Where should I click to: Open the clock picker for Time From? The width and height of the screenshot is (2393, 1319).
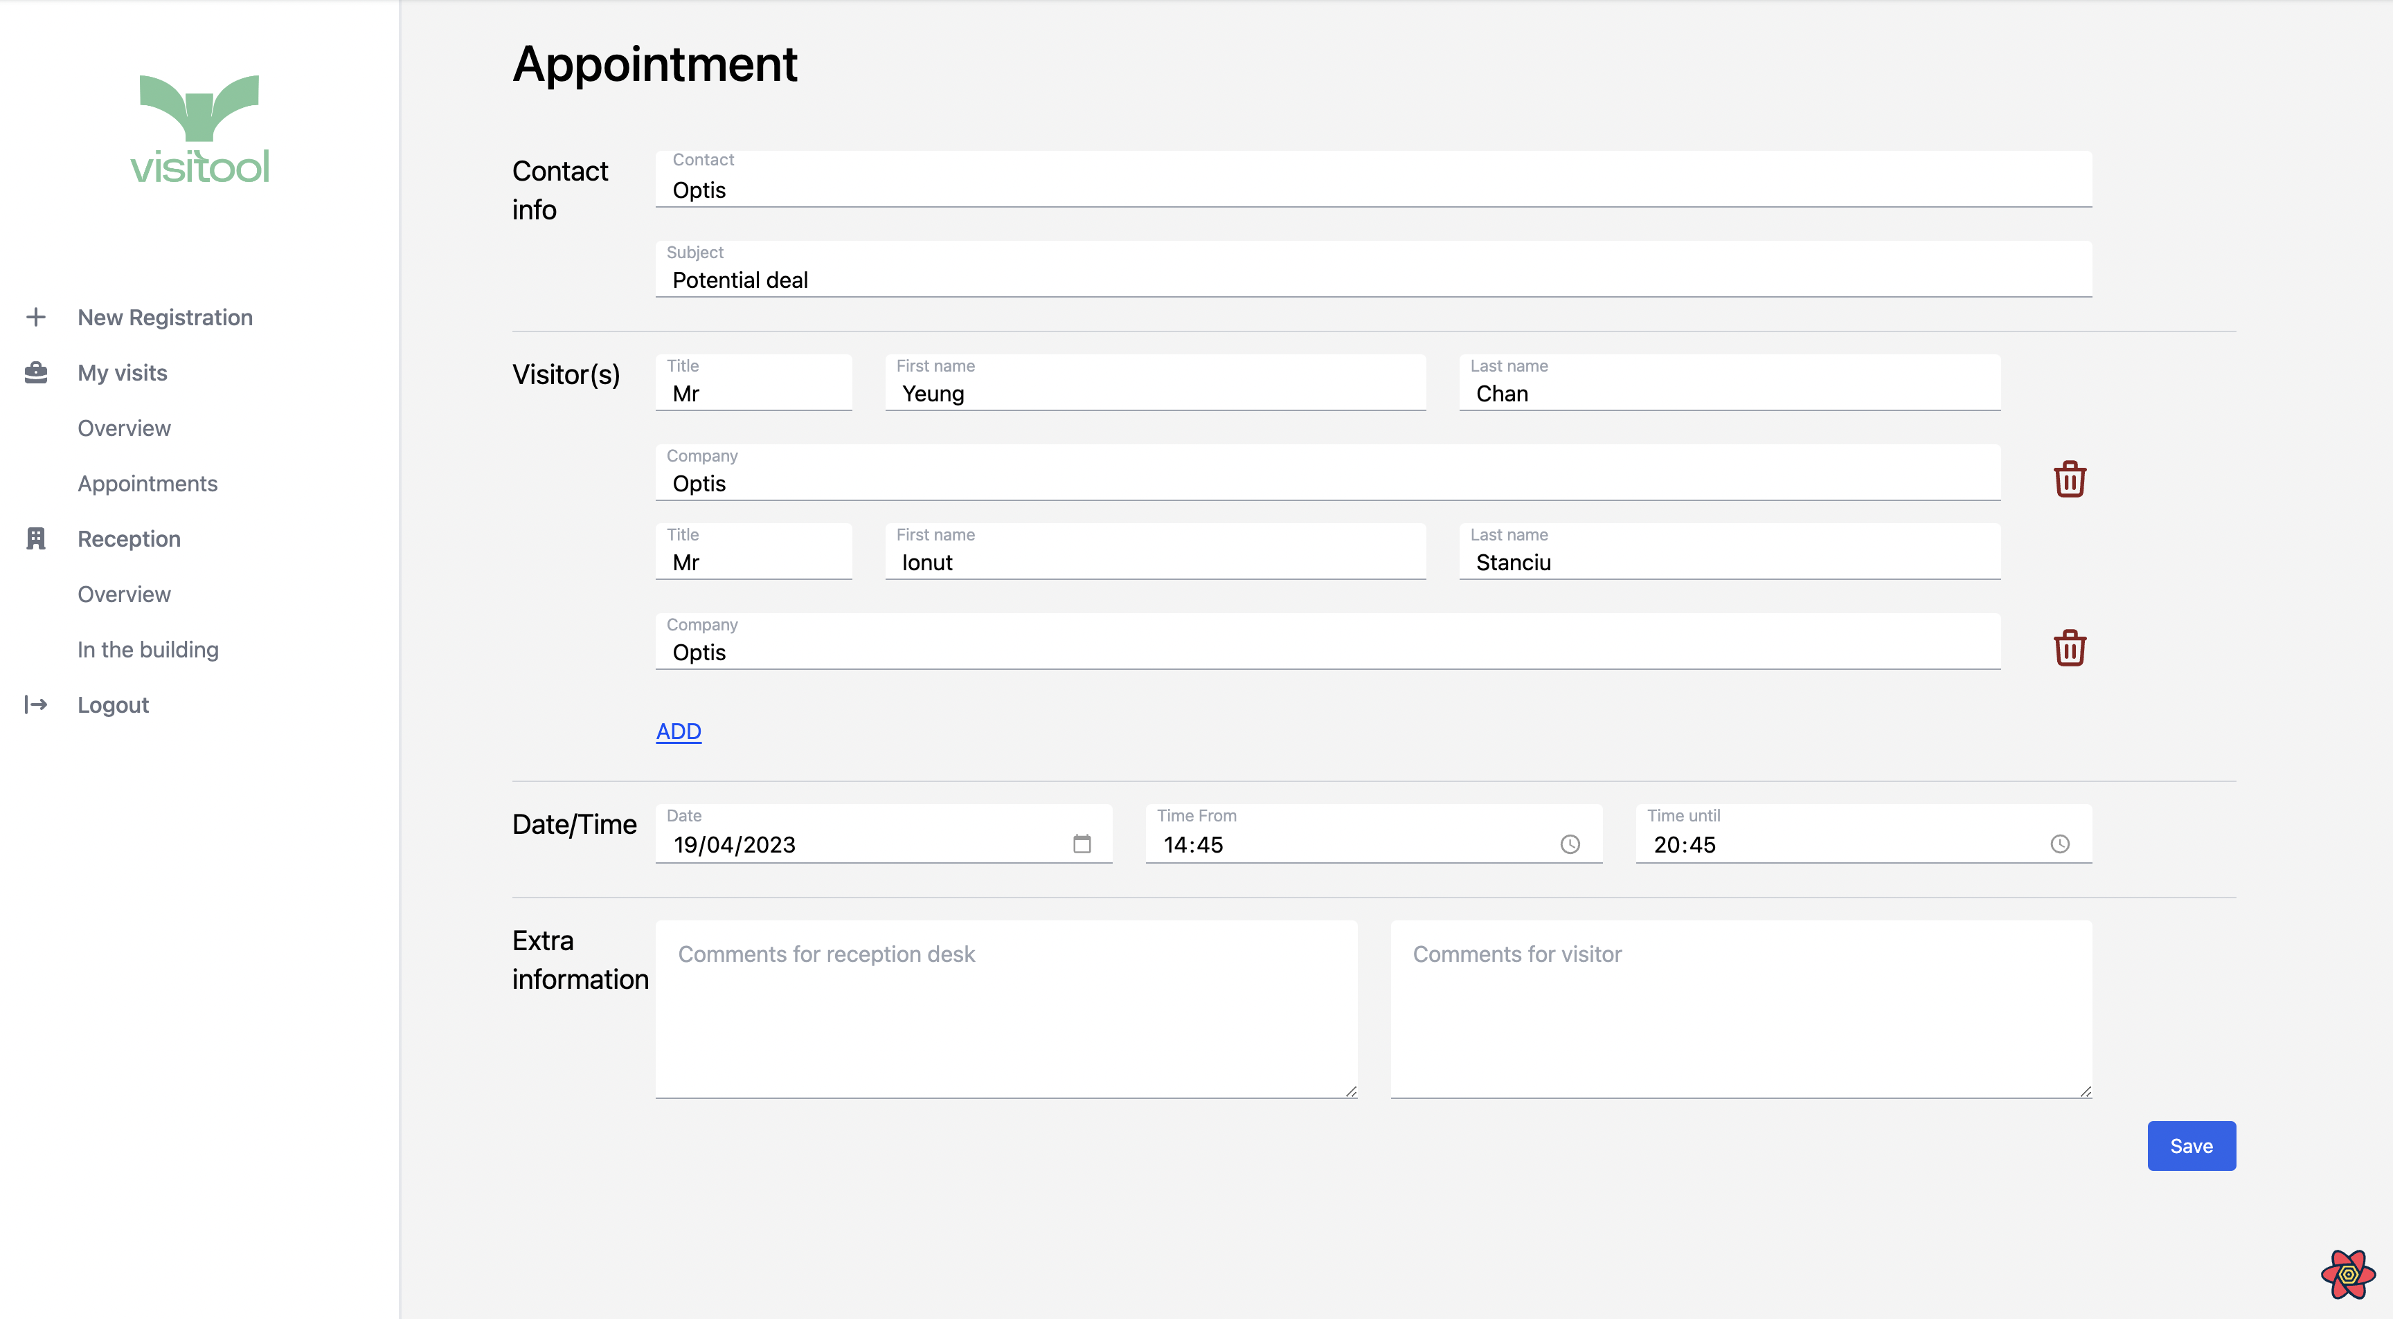[1570, 844]
